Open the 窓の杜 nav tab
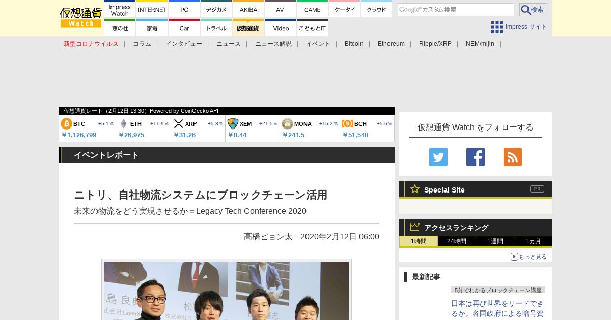The height and width of the screenshot is (320, 611). 120,28
